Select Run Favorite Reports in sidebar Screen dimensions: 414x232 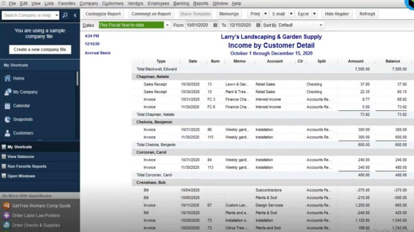pyautogui.click(x=27, y=166)
